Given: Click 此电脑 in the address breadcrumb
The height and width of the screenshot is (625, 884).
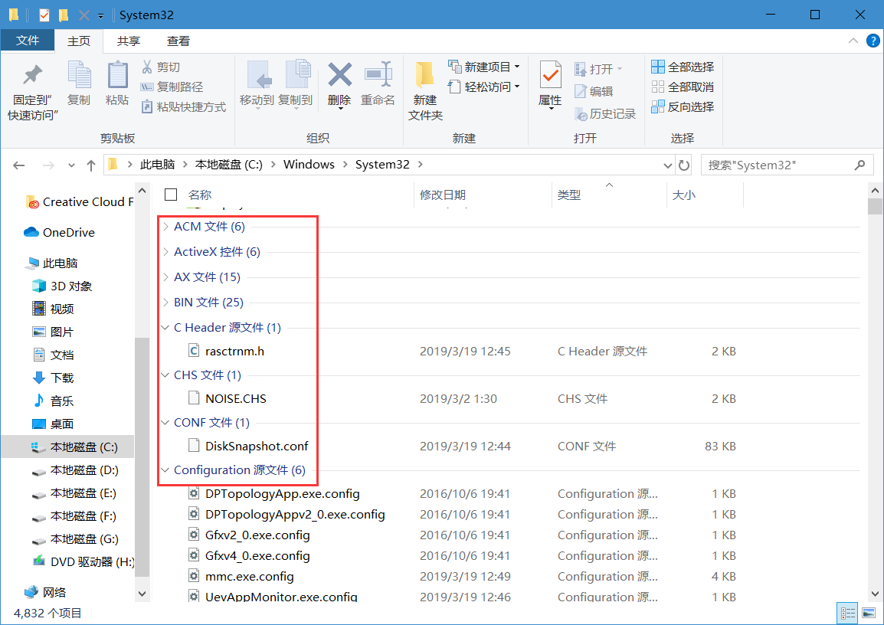Looking at the screenshot, I should tap(157, 165).
